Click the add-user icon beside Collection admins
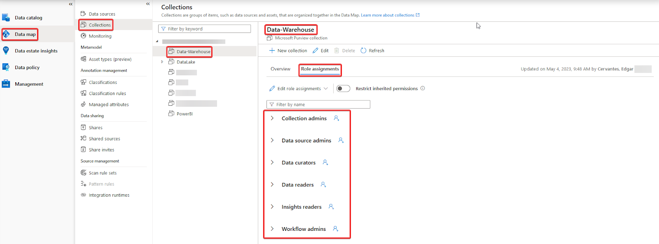Image resolution: width=659 pixels, height=244 pixels. point(337,118)
